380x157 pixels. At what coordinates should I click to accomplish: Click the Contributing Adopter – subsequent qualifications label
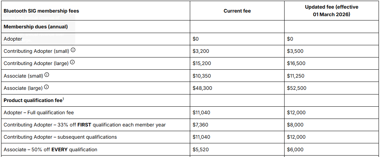pos(60,137)
